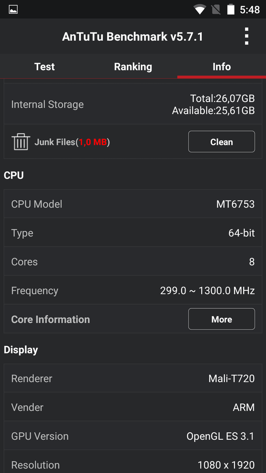Select the Info tab
This screenshot has height=473, width=266.
[x=222, y=67]
